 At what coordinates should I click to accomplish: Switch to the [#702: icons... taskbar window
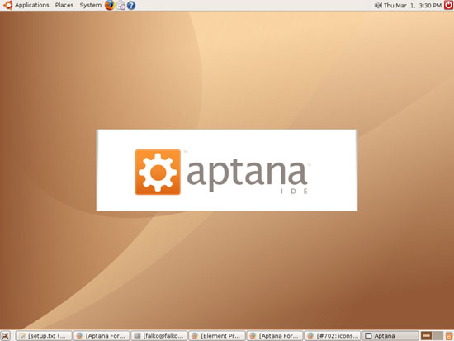click(x=333, y=336)
